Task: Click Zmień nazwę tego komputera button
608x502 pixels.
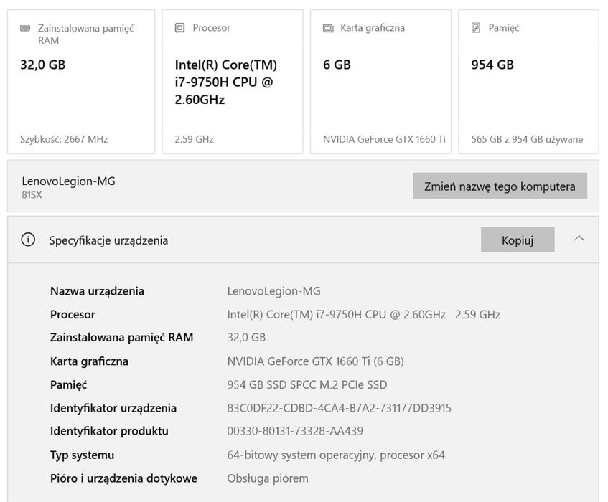Action: 500,186
